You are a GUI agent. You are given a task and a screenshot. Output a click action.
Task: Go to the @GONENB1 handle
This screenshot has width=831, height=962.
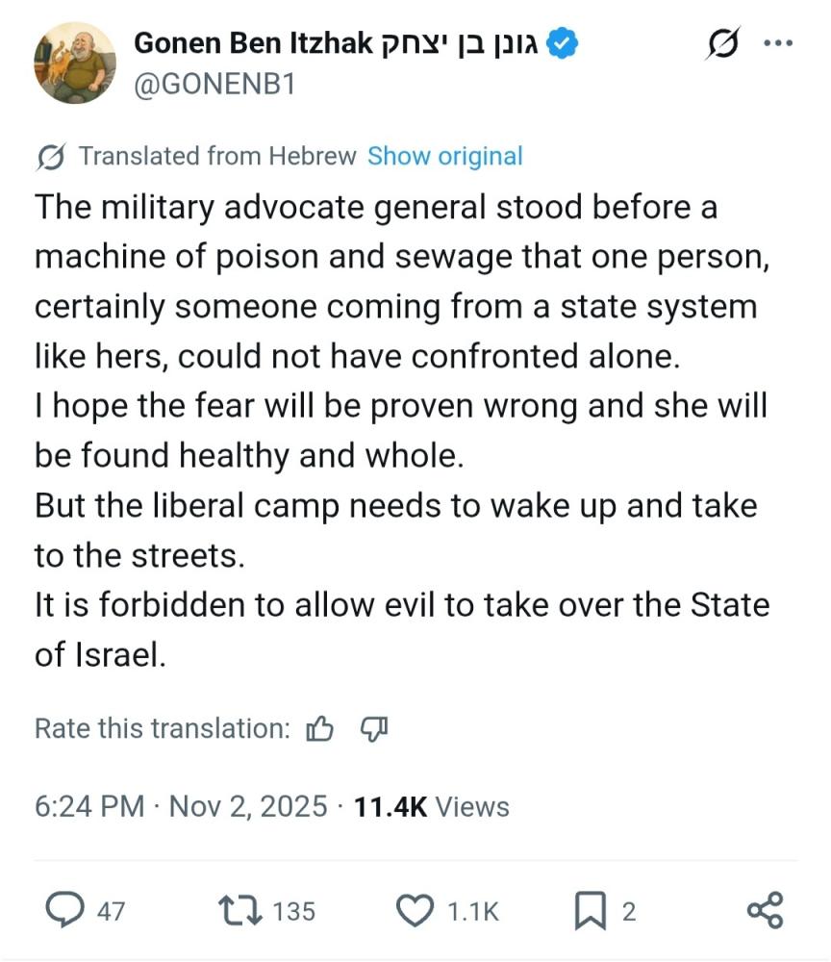214,85
